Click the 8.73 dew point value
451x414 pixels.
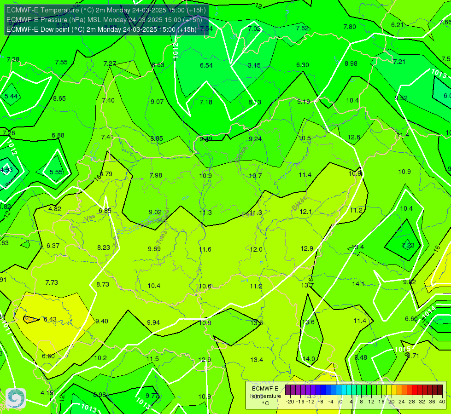[103, 284]
